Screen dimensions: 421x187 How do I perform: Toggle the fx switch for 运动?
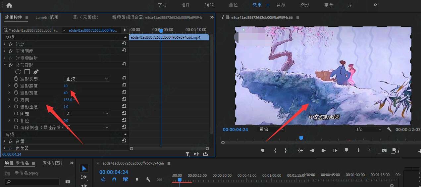(11, 44)
